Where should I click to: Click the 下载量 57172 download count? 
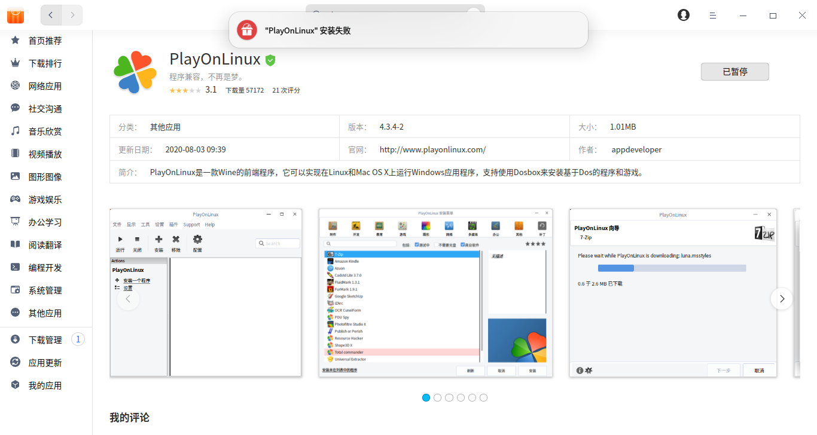click(245, 90)
